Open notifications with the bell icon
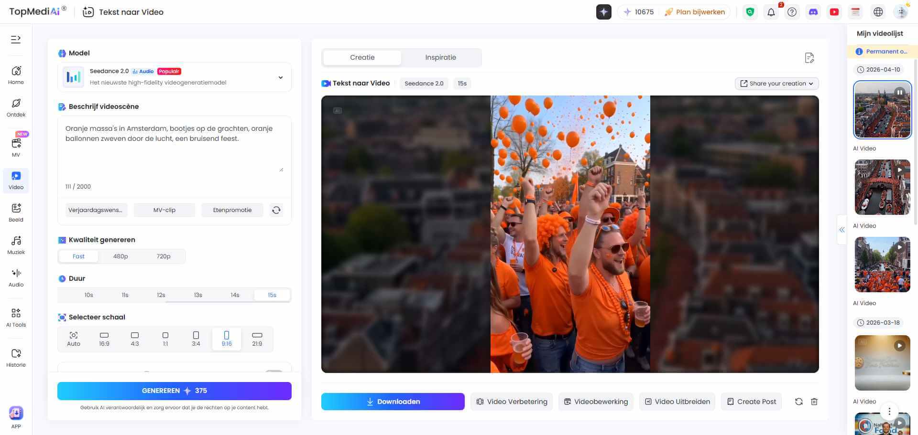 click(x=771, y=12)
